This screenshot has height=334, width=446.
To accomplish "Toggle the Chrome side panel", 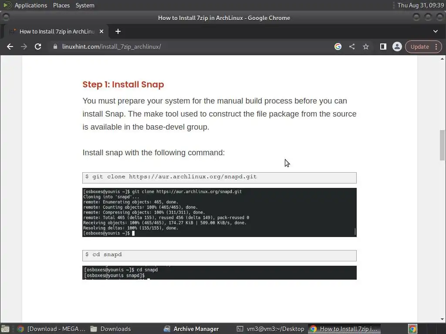I will (x=383, y=47).
